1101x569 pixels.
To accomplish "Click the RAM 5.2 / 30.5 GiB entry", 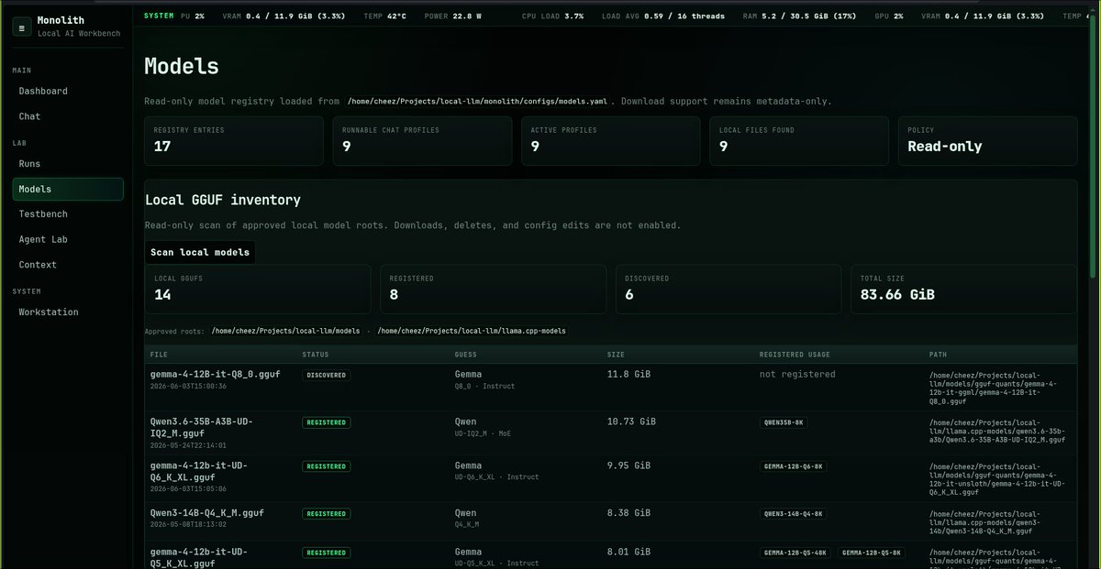I will 797,16.
